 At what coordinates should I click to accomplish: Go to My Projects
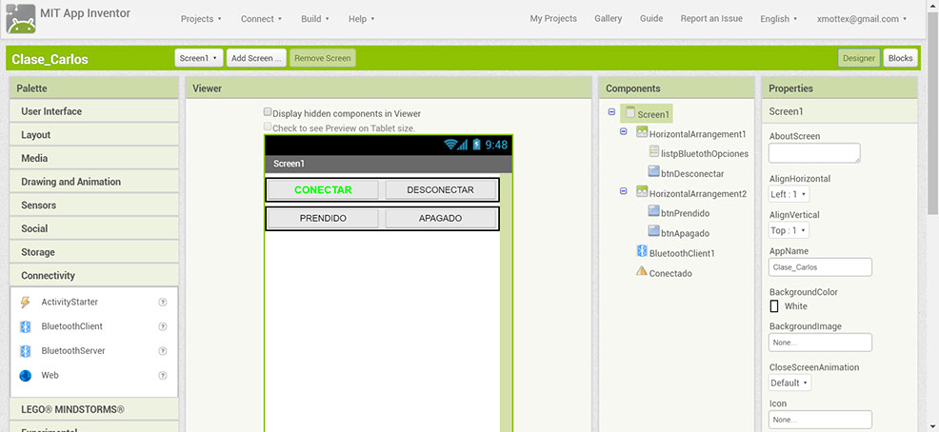[553, 19]
